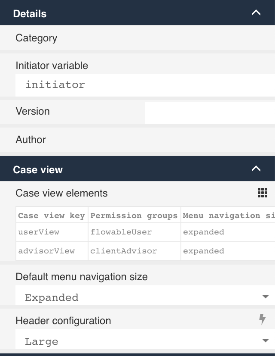
Task: Open the Case view elements grid editor icon
Action: [262, 193]
